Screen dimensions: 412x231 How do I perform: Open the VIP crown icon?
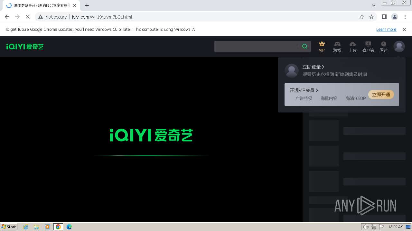tap(322, 47)
